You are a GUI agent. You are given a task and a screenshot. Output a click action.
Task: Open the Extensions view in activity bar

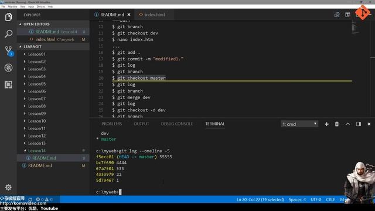click(8, 84)
